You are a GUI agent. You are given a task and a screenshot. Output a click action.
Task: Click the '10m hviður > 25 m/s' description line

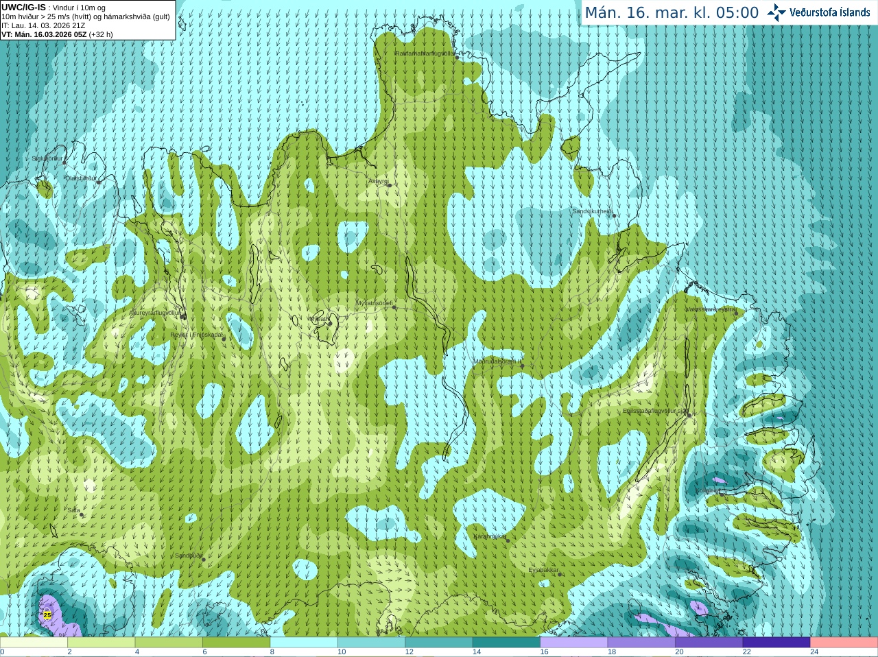(x=86, y=16)
